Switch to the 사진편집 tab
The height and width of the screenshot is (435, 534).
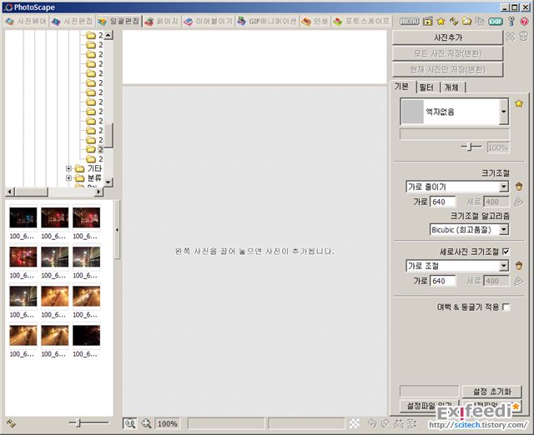[73, 22]
